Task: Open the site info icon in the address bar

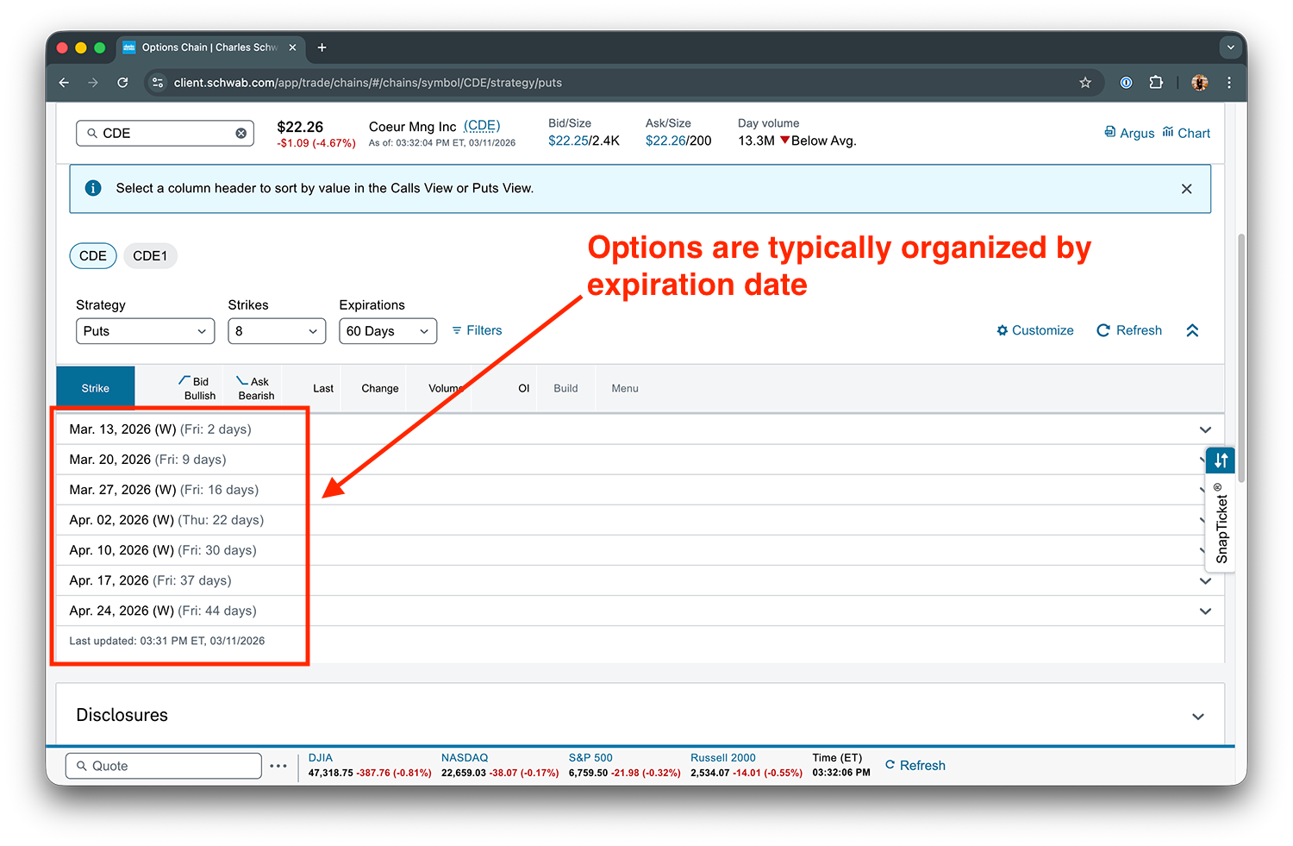Action: pyautogui.click(x=157, y=83)
